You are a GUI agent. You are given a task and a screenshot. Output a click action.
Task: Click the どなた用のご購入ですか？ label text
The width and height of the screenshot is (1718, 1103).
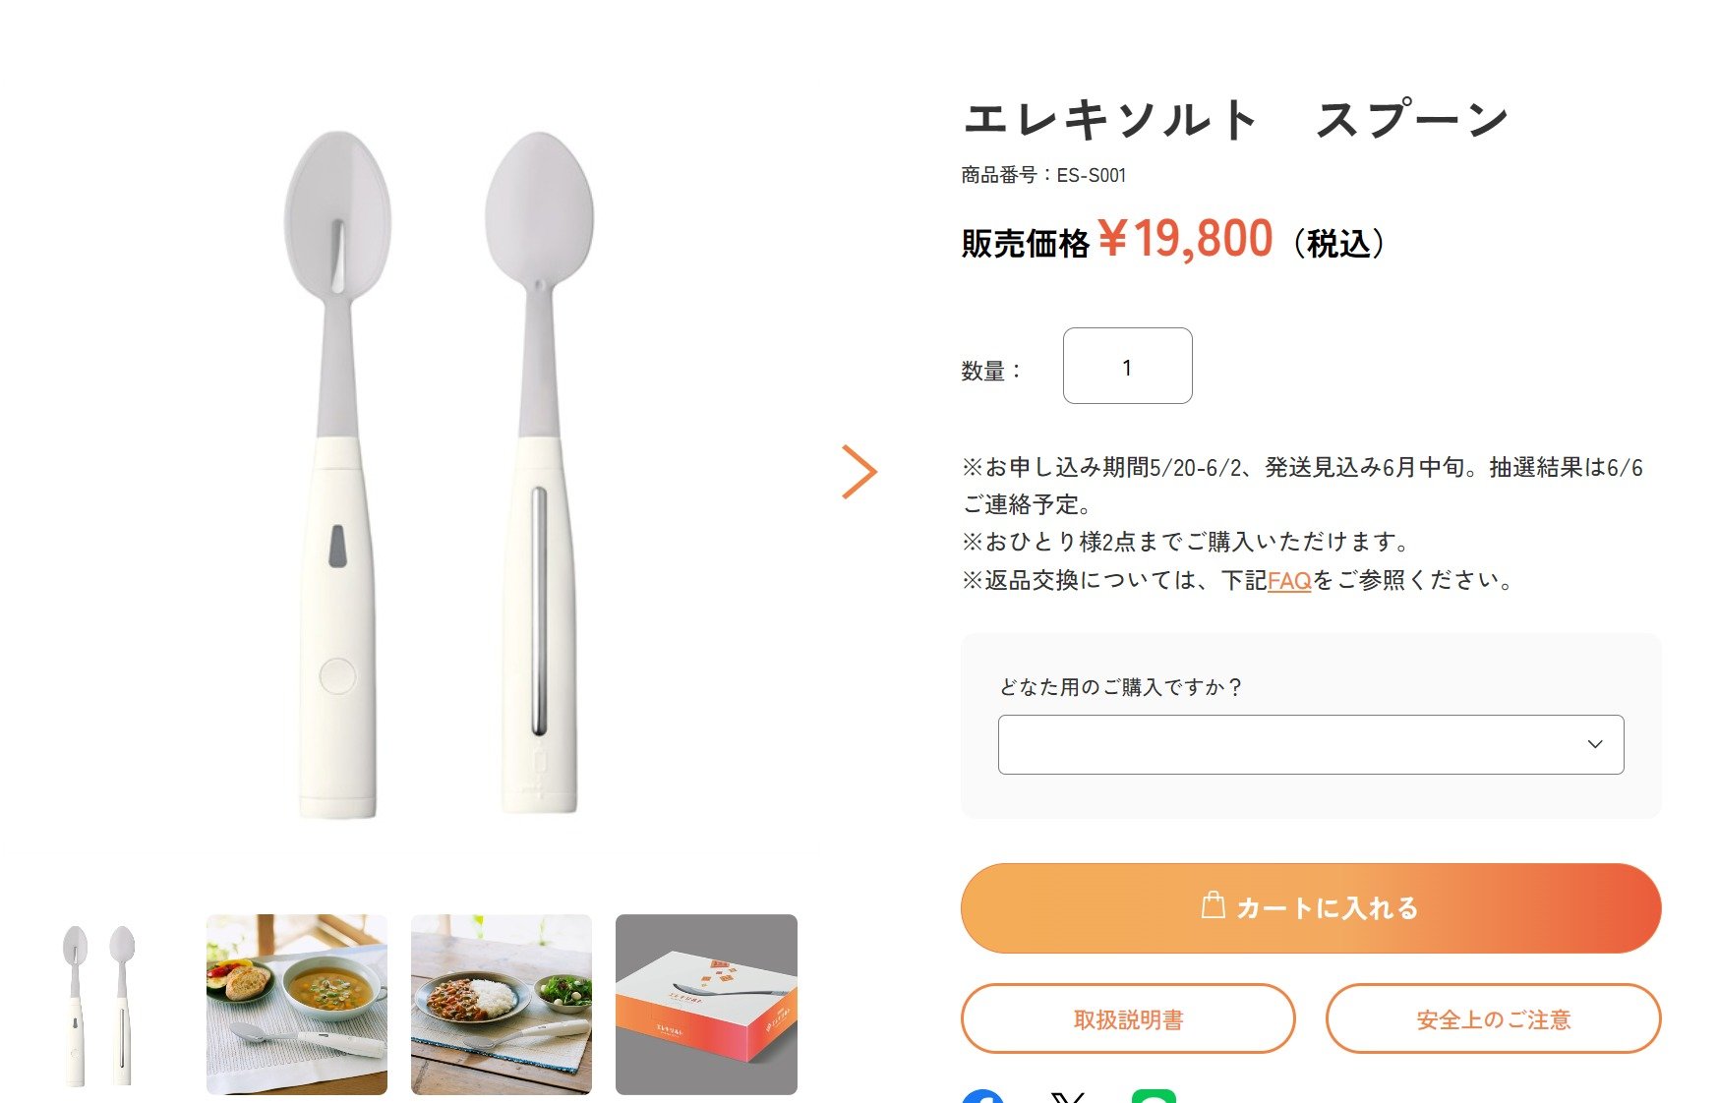[1122, 687]
